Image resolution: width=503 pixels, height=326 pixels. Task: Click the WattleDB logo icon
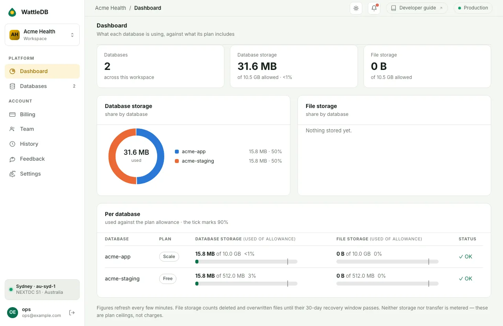tap(12, 12)
